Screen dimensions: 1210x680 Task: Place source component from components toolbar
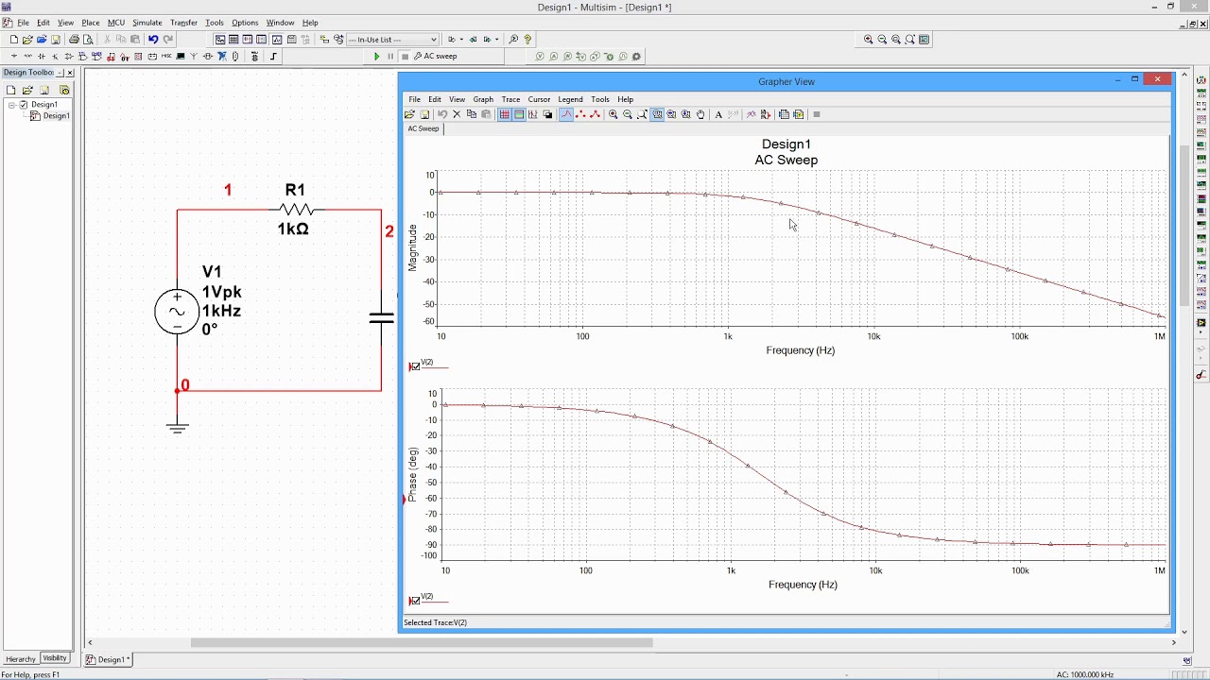click(13, 57)
